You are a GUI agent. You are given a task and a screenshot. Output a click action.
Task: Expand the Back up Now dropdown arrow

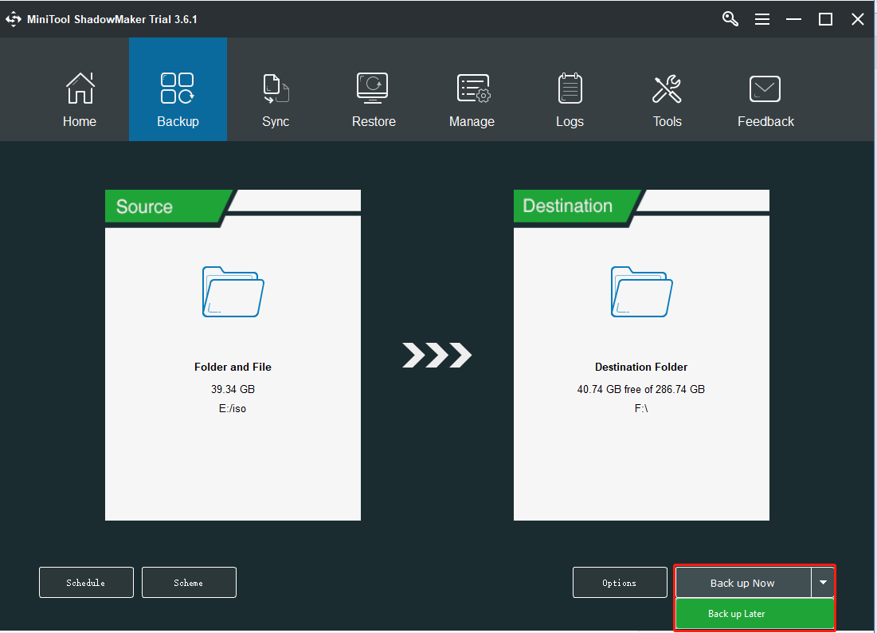pos(823,583)
